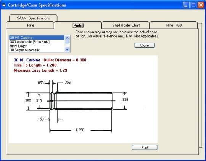Select 30 M1 Carbine in cartridge list
Viewport: 206px width, 161px height.
[x=37, y=38]
